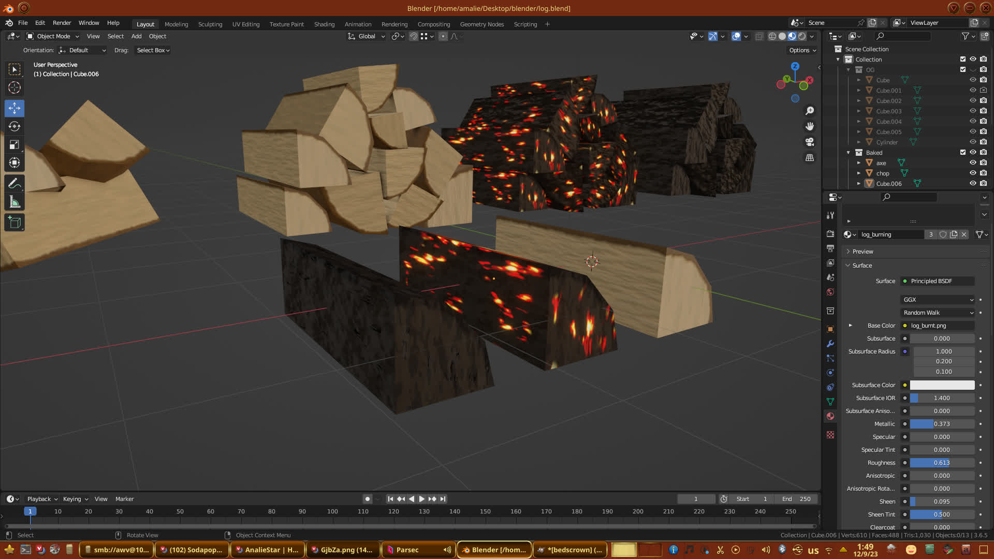Image resolution: width=994 pixels, height=559 pixels.
Task: Uncheck the Baked collection checkbox
Action: (963, 152)
